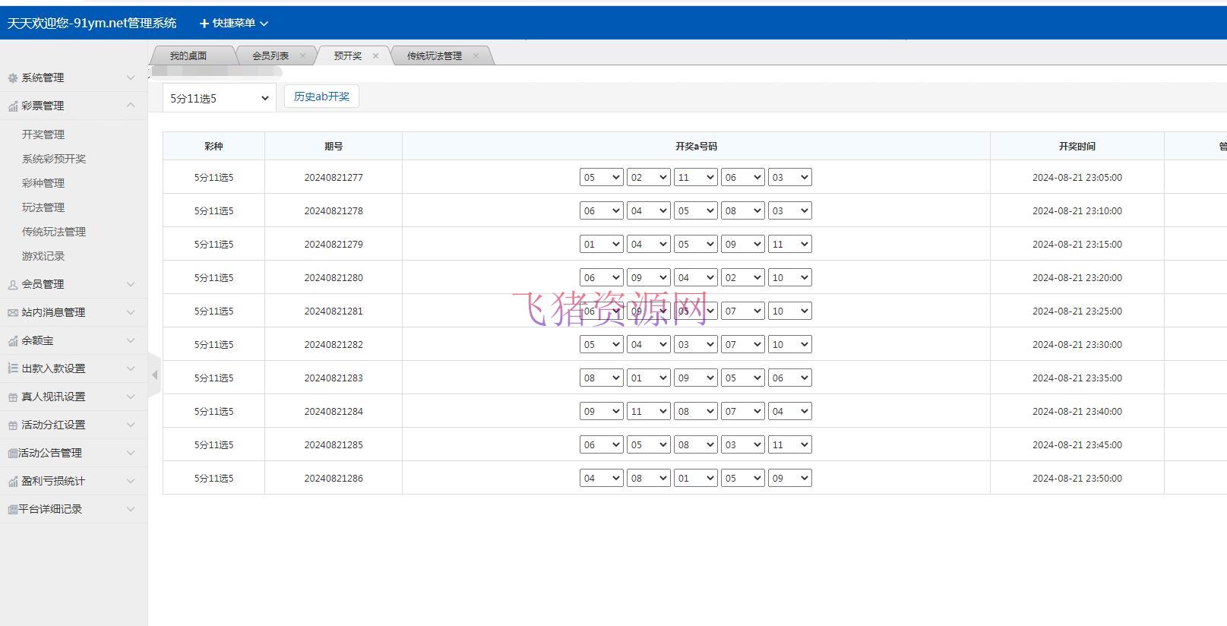Expand the 真人视讯设置 chevron

[x=131, y=397]
